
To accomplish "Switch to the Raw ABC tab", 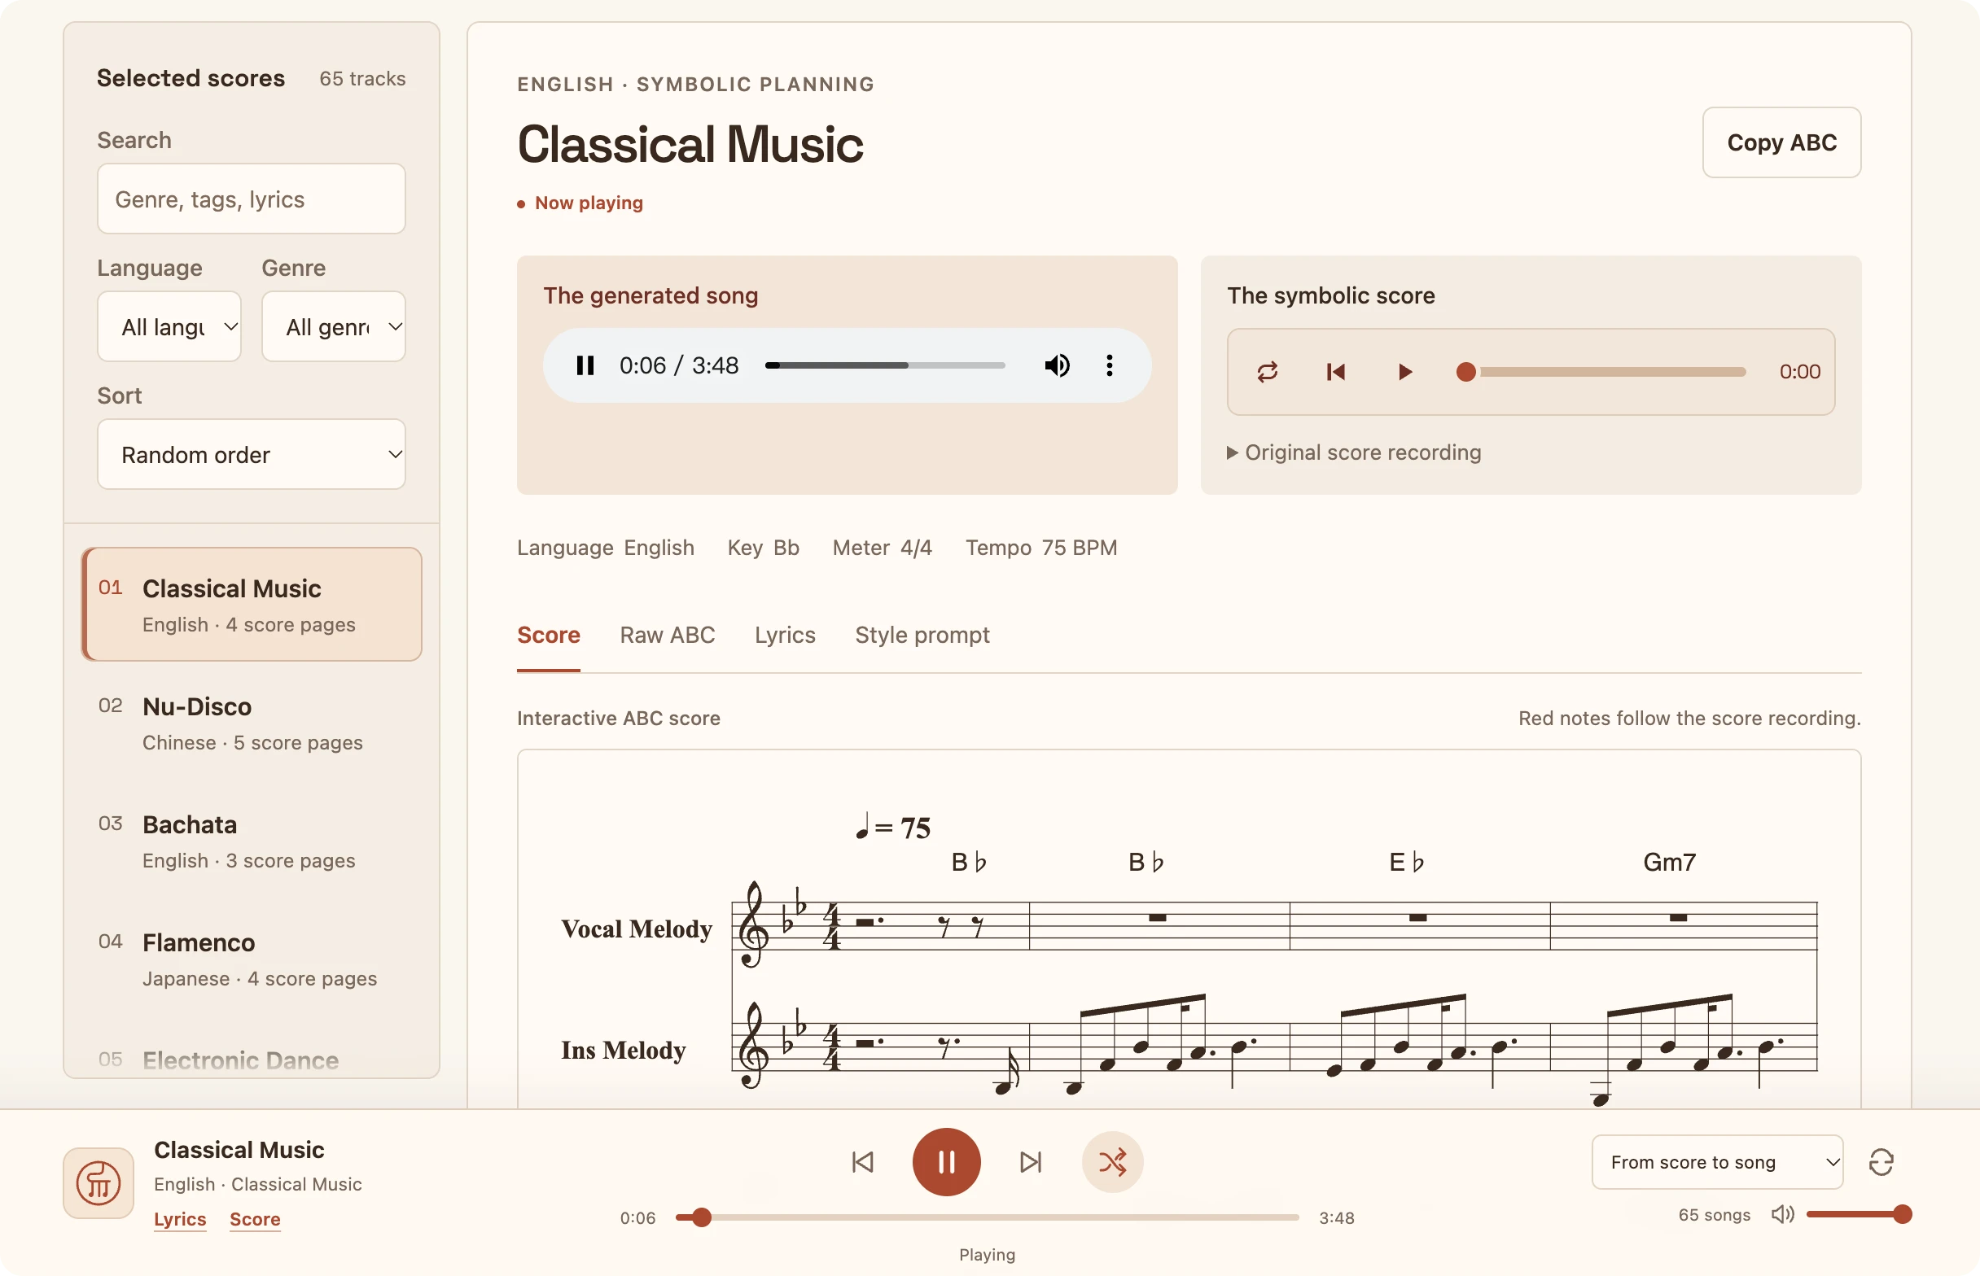I will tap(667, 635).
